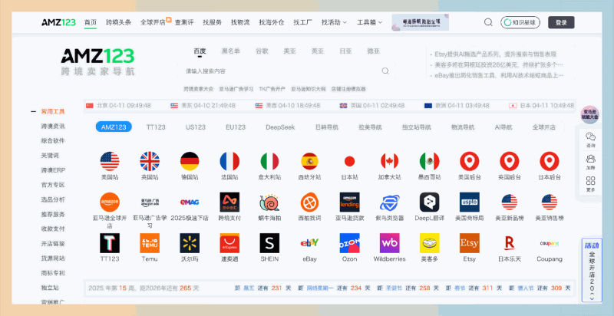Image resolution: width=614 pixels, height=316 pixels.
Task: Switch to the DeepSeek navigation tab
Action: coord(280,127)
